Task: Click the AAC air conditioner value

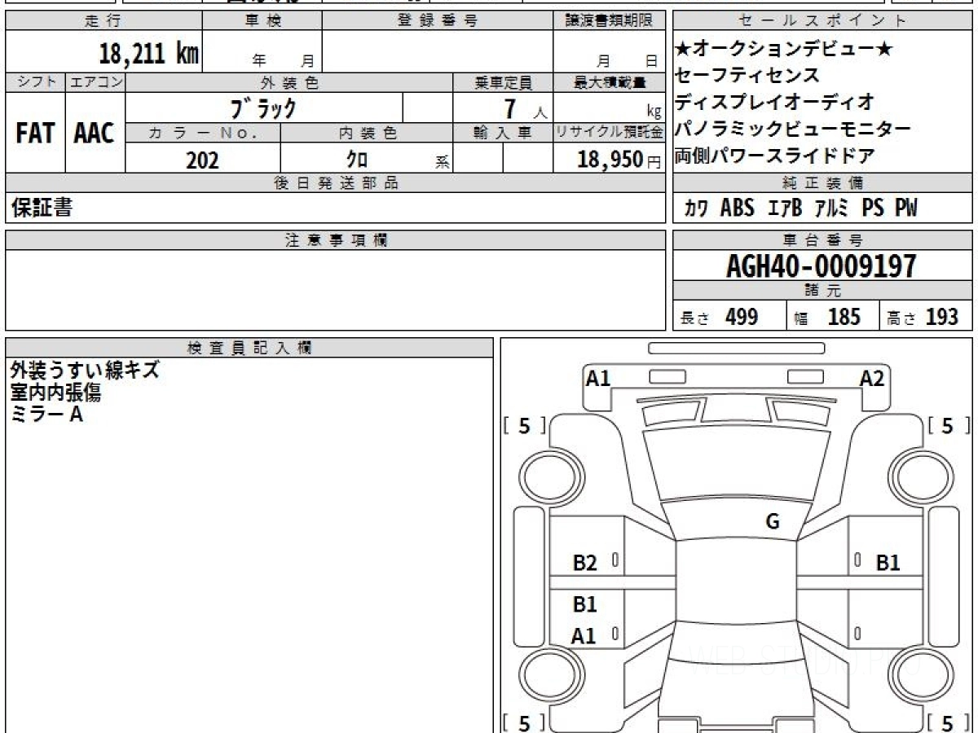Action: pos(95,134)
